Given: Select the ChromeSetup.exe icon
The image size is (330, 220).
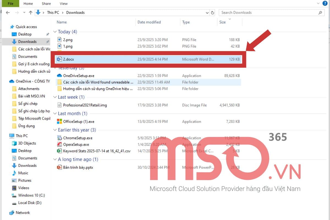Looking at the screenshot, I should [x=59, y=138].
